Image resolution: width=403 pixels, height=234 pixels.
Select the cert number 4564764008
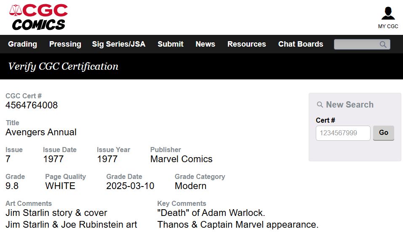32,105
